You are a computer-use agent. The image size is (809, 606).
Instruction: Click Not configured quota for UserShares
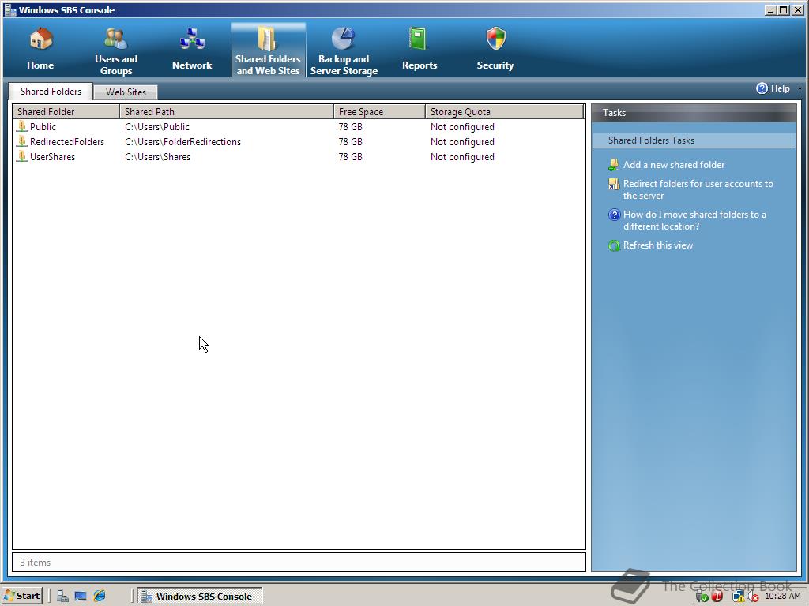462,157
